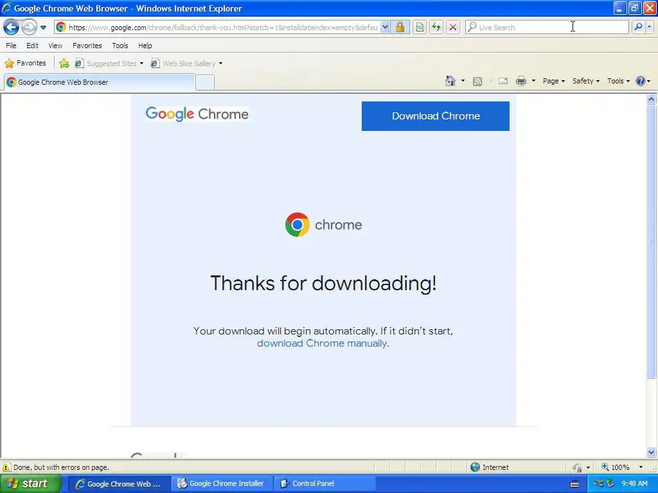The height and width of the screenshot is (493, 658).
Task: Click the vertical scrollbar thumb
Action: (x=652, y=241)
